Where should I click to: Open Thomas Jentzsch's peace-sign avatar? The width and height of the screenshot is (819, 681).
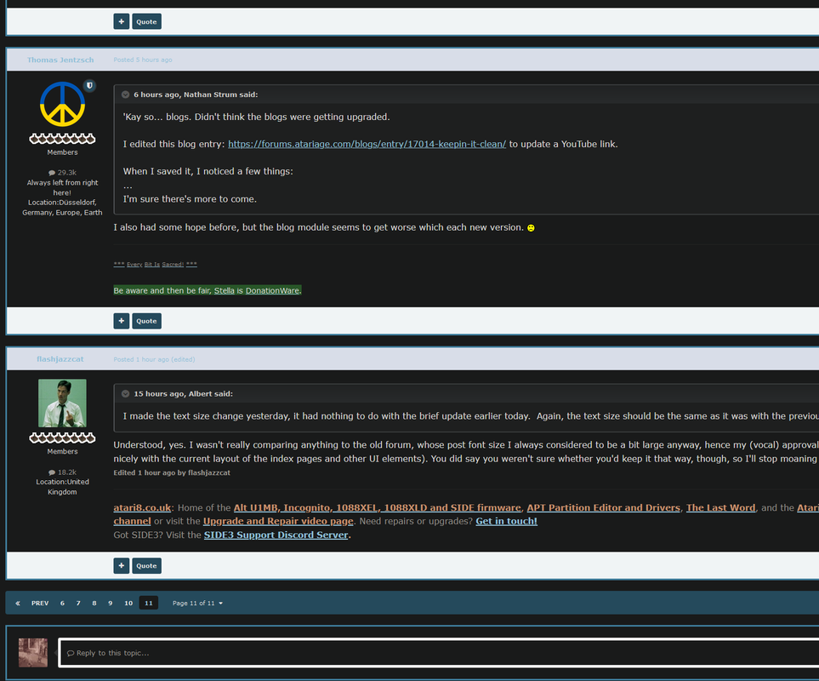(x=62, y=104)
